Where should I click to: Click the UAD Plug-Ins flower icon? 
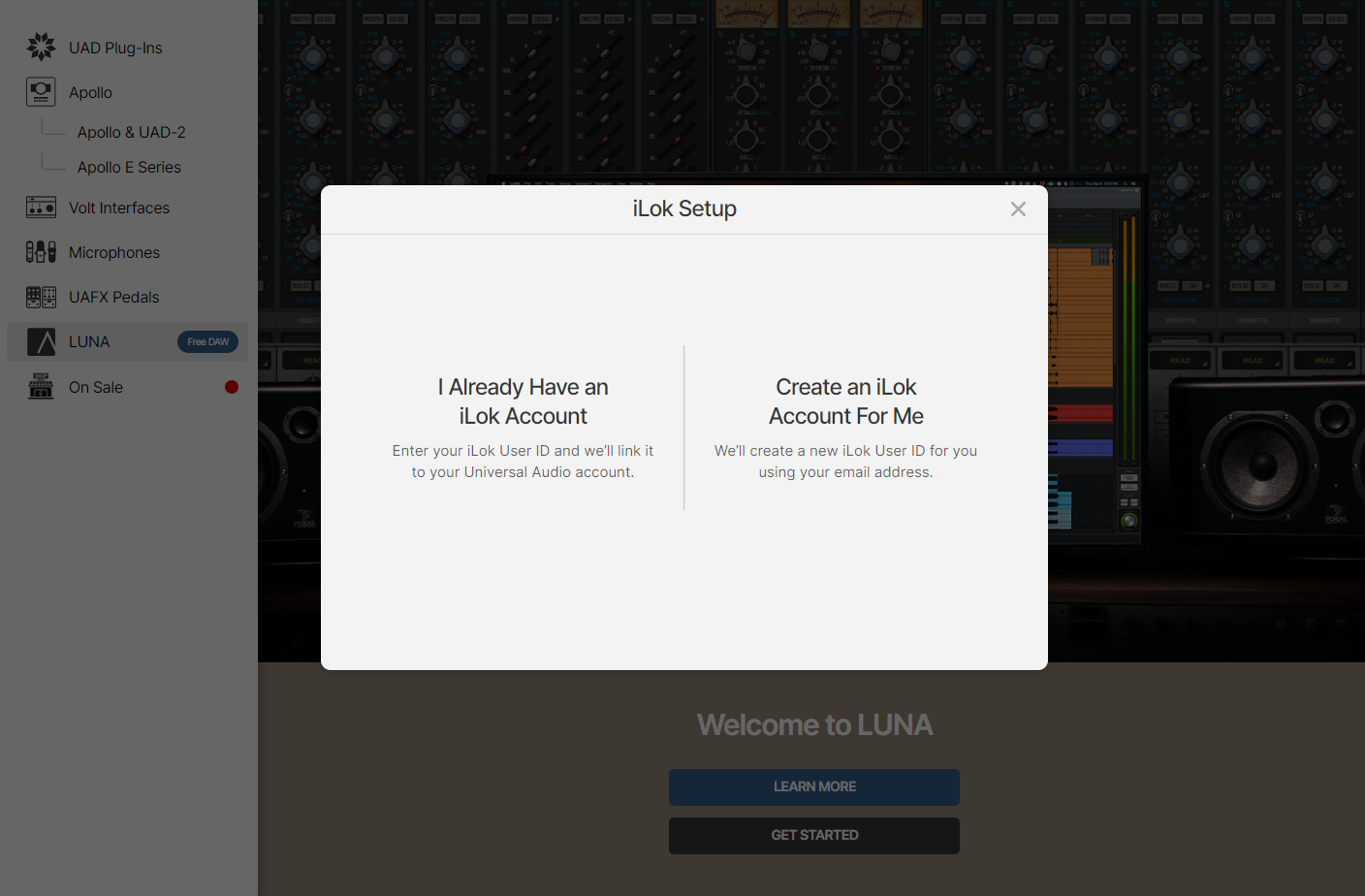coord(41,47)
